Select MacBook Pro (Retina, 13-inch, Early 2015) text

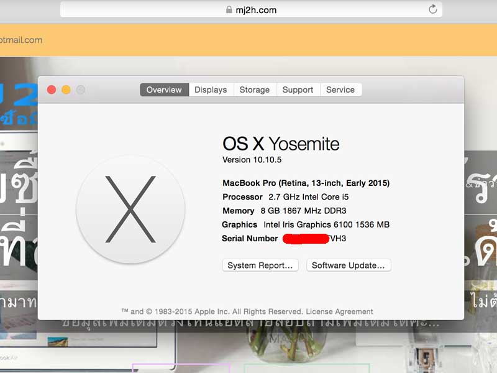(x=306, y=183)
